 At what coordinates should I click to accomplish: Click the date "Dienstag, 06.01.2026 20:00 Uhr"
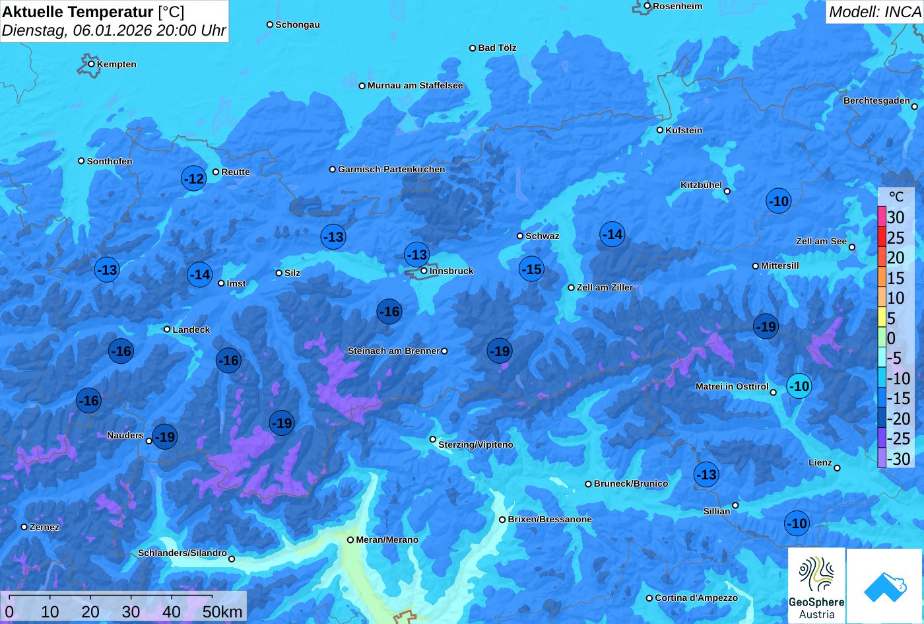point(114,30)
